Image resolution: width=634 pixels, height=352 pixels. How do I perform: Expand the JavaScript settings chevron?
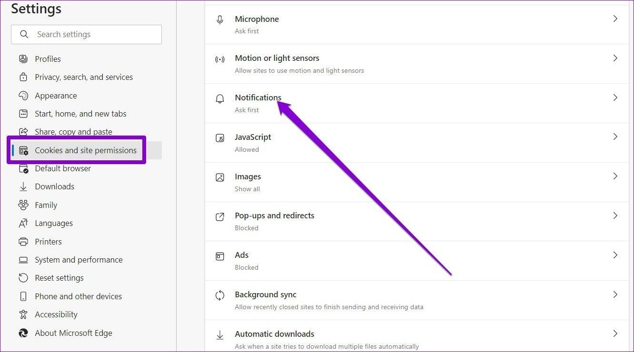point(615,137)
